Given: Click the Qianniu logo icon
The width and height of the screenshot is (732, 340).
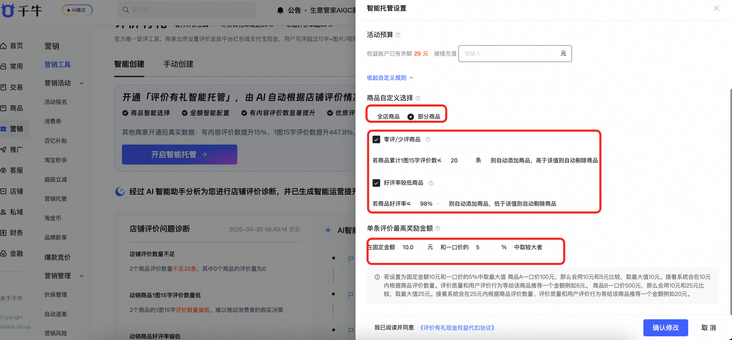Looking at the screenshot, I should (x=8, y=10).
